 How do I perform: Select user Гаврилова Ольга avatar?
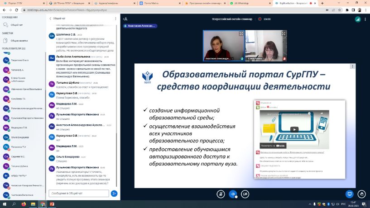click(x=6, y=60)
